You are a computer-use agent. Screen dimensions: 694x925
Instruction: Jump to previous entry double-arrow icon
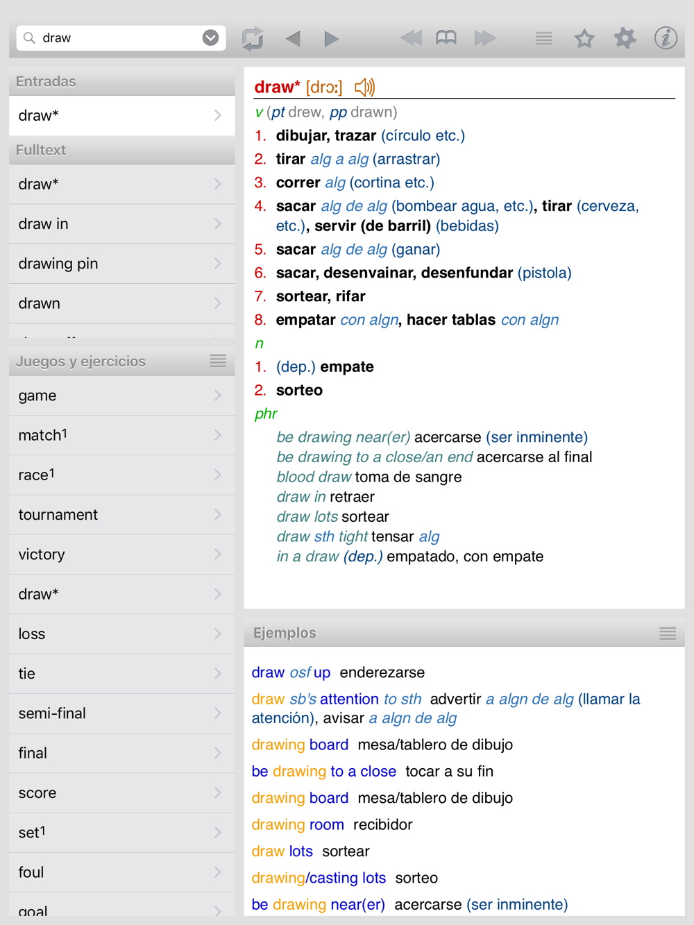pyautogui.click(x=411, y=38)
